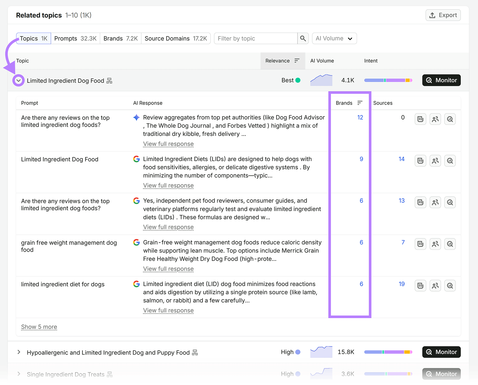Viewport: 478px width, 385px height.
Task: Click the Export button
Action: (x=443, y=15)
